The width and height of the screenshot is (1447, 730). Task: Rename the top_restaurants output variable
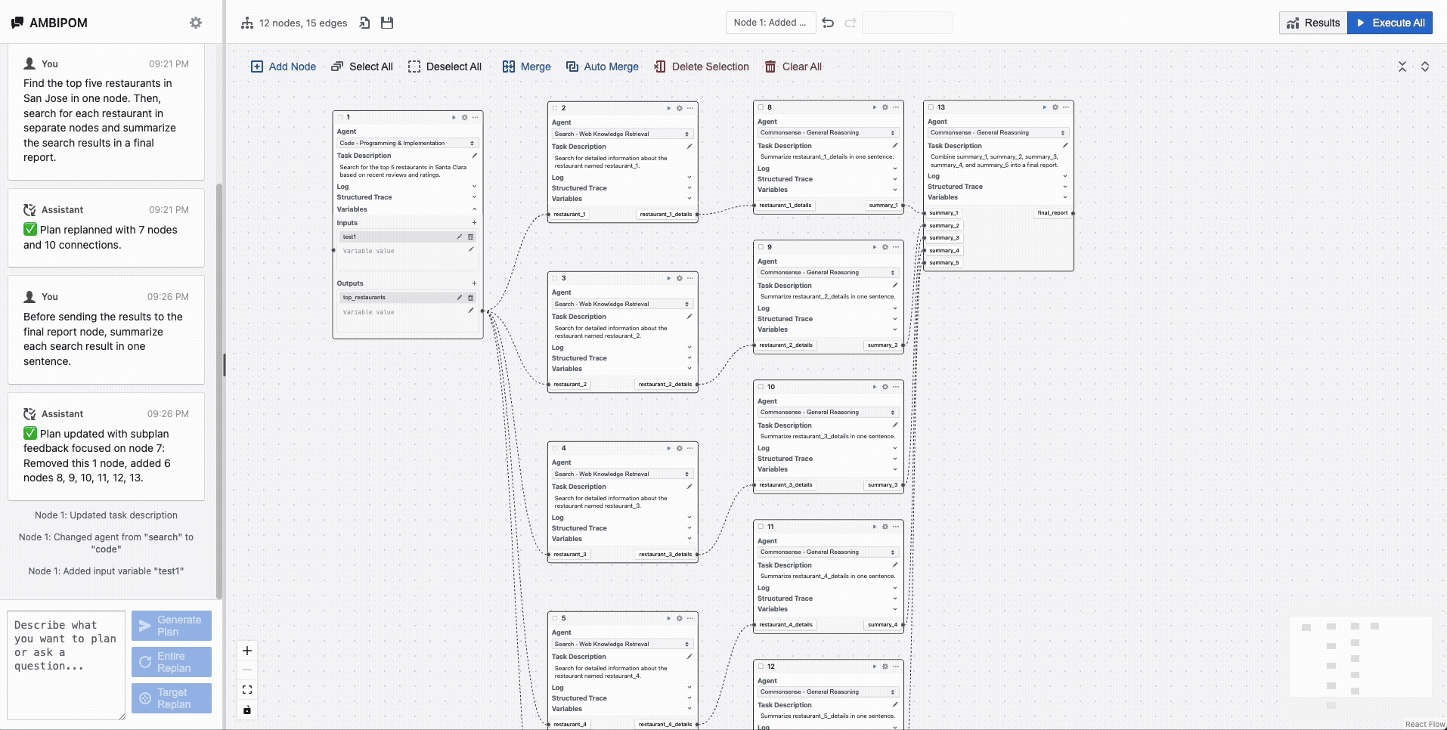459,297
